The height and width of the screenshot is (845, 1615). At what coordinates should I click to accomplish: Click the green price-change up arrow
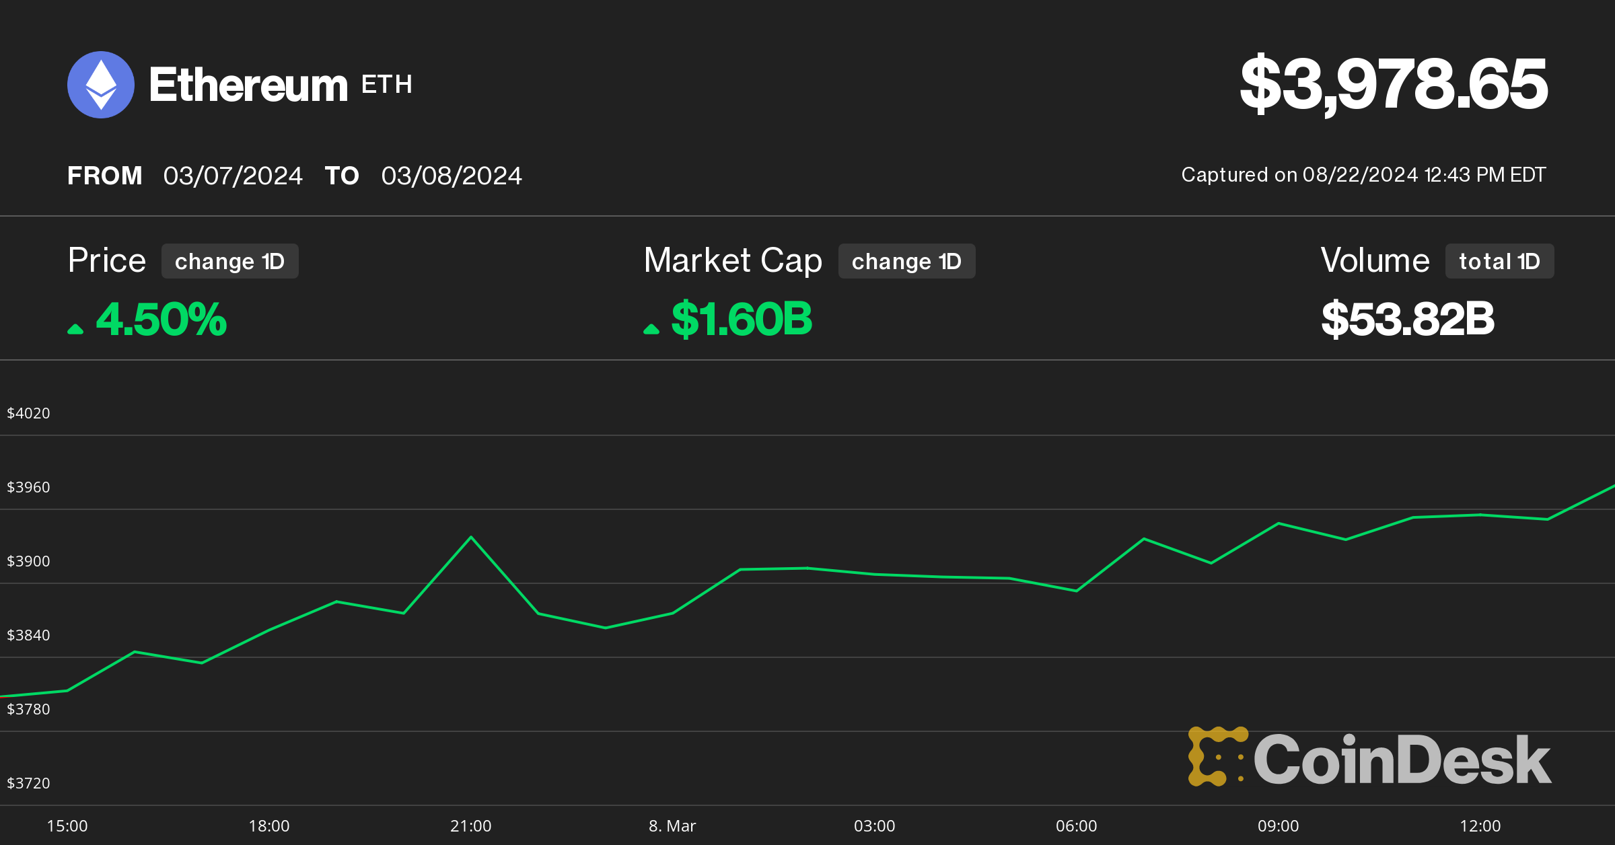(x=75, y=328)
